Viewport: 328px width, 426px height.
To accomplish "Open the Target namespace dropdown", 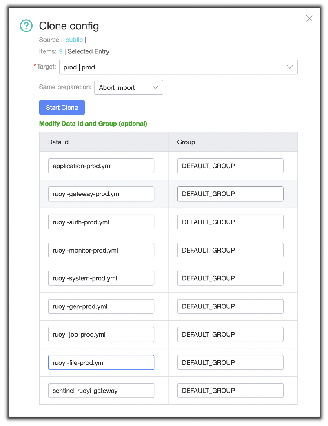I will [178, 67].
